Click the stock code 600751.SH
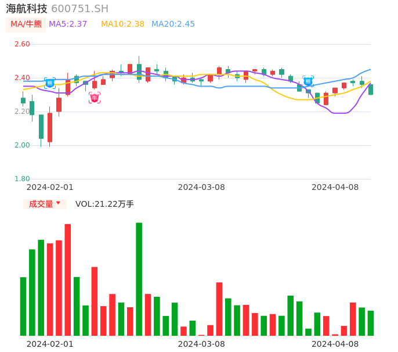Screen dimensions: 398x352 pyautogui.click(x=79, y=9)
